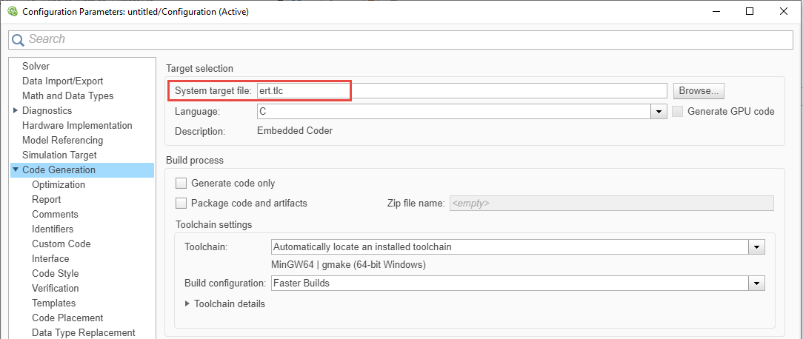Open Data Import/Export pane
803x339 pixels.
click(62, 81)
